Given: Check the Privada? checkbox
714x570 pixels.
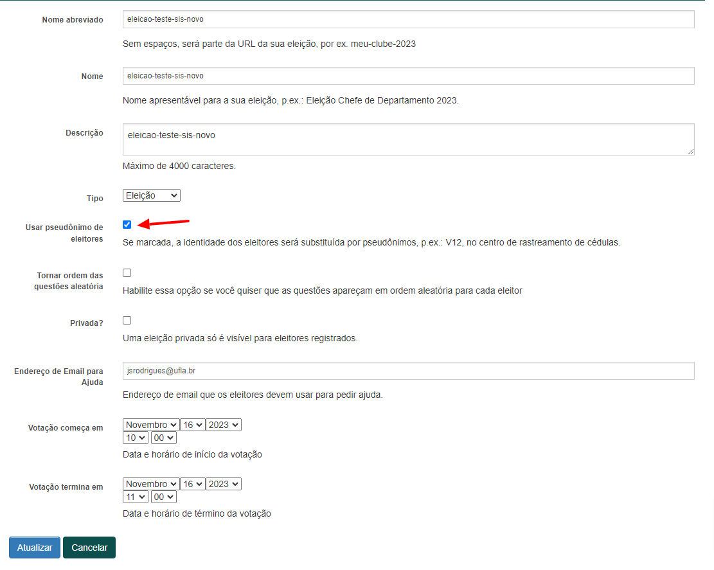Looking at the screenshot, I should [x=127, y=320].
